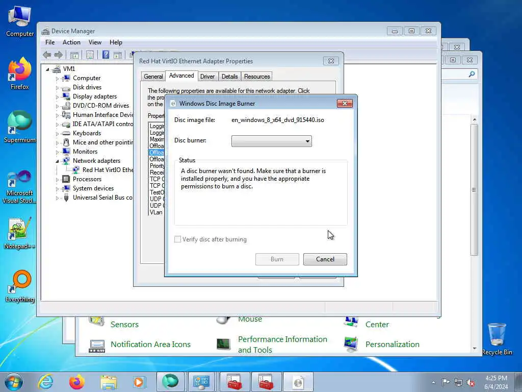Switch to the Details tab in adapter properties
This screenshot has width=522, height=392.
click(230, 77)
